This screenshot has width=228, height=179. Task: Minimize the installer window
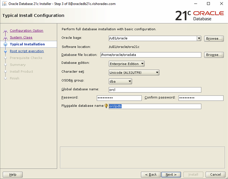point(195,4)
